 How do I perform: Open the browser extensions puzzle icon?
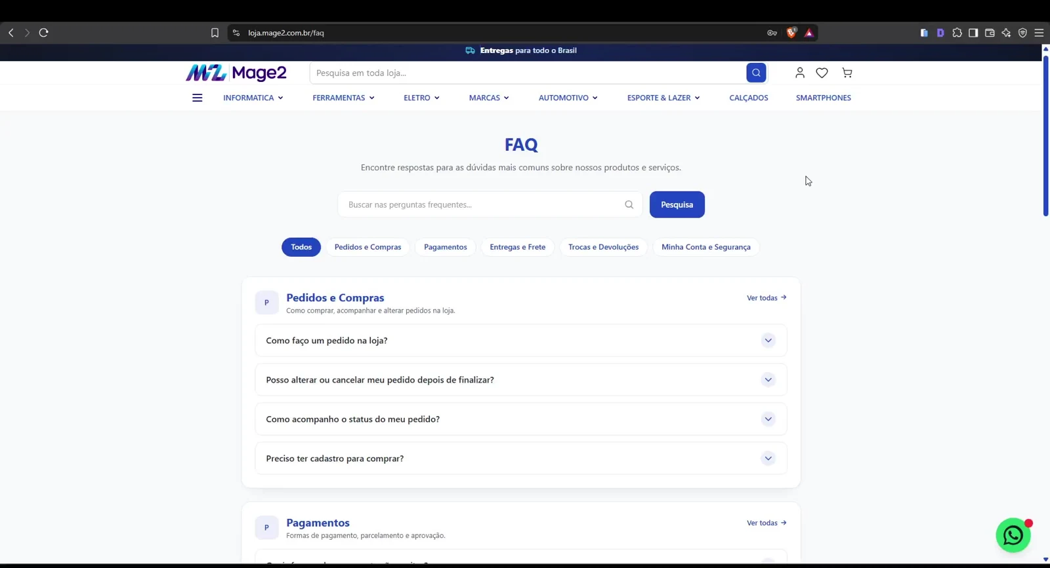957,33
